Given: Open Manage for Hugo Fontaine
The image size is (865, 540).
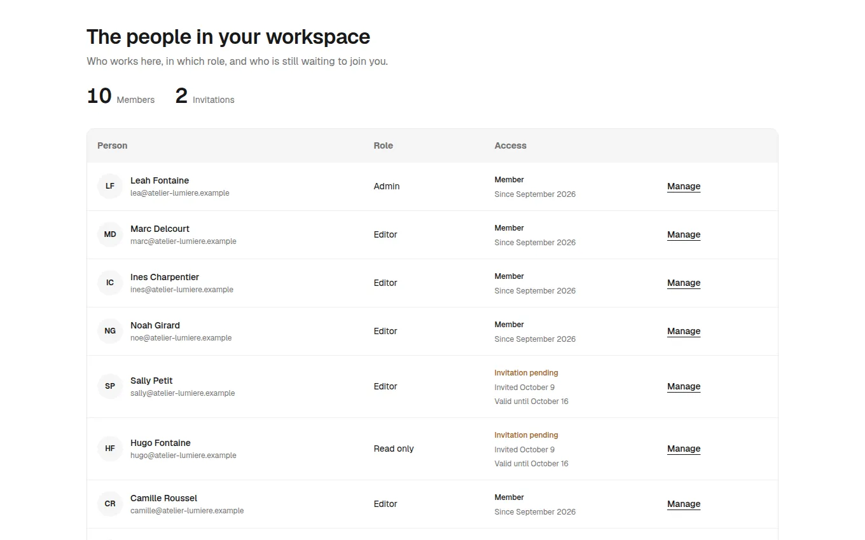Looking at the screenshot, I should [x=684, y=449].
